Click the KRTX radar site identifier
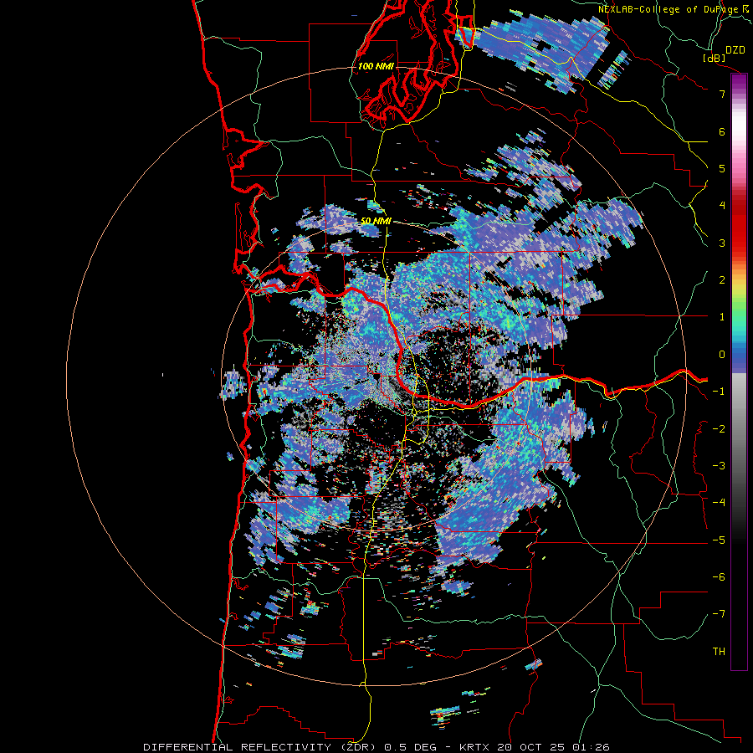Screen dimensions: 753x753 point(474,747)
